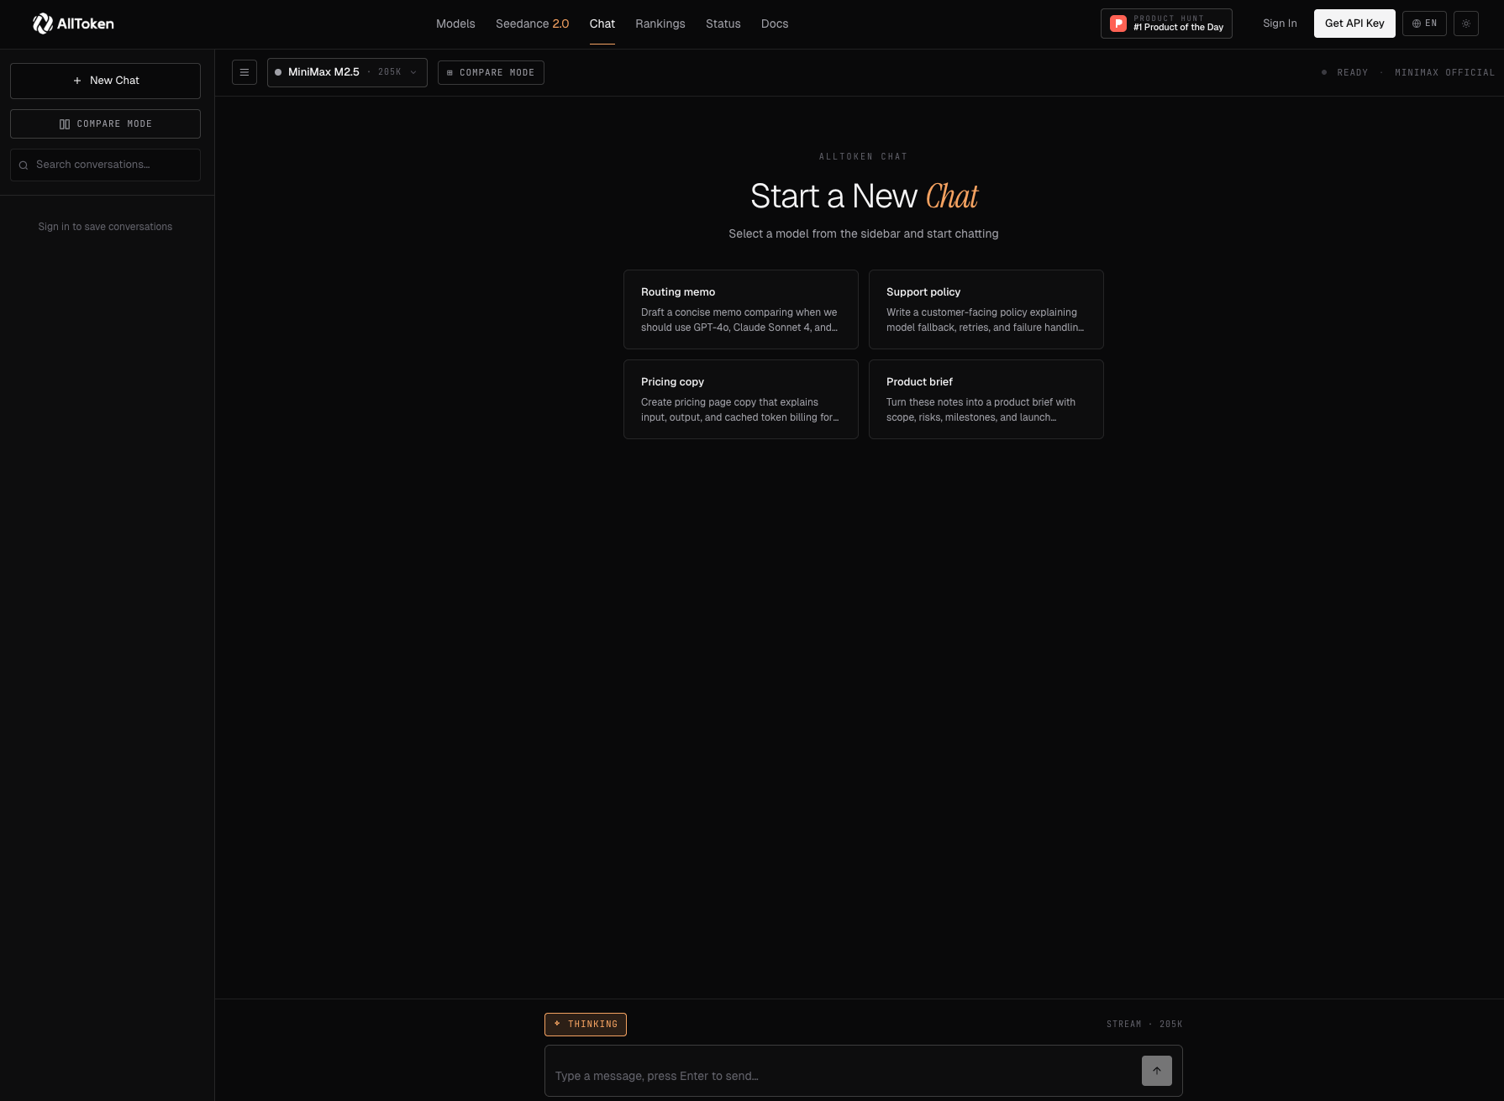Viewport: 1504px width, 1101px height.
Task: View the Status page
Action: pos(723,24)
